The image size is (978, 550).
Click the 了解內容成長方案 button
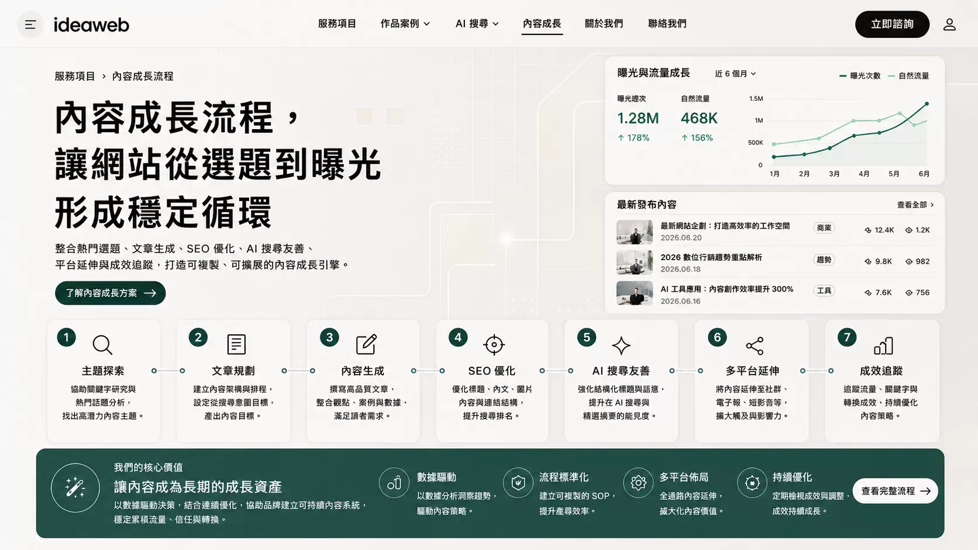tap(111, 293)
